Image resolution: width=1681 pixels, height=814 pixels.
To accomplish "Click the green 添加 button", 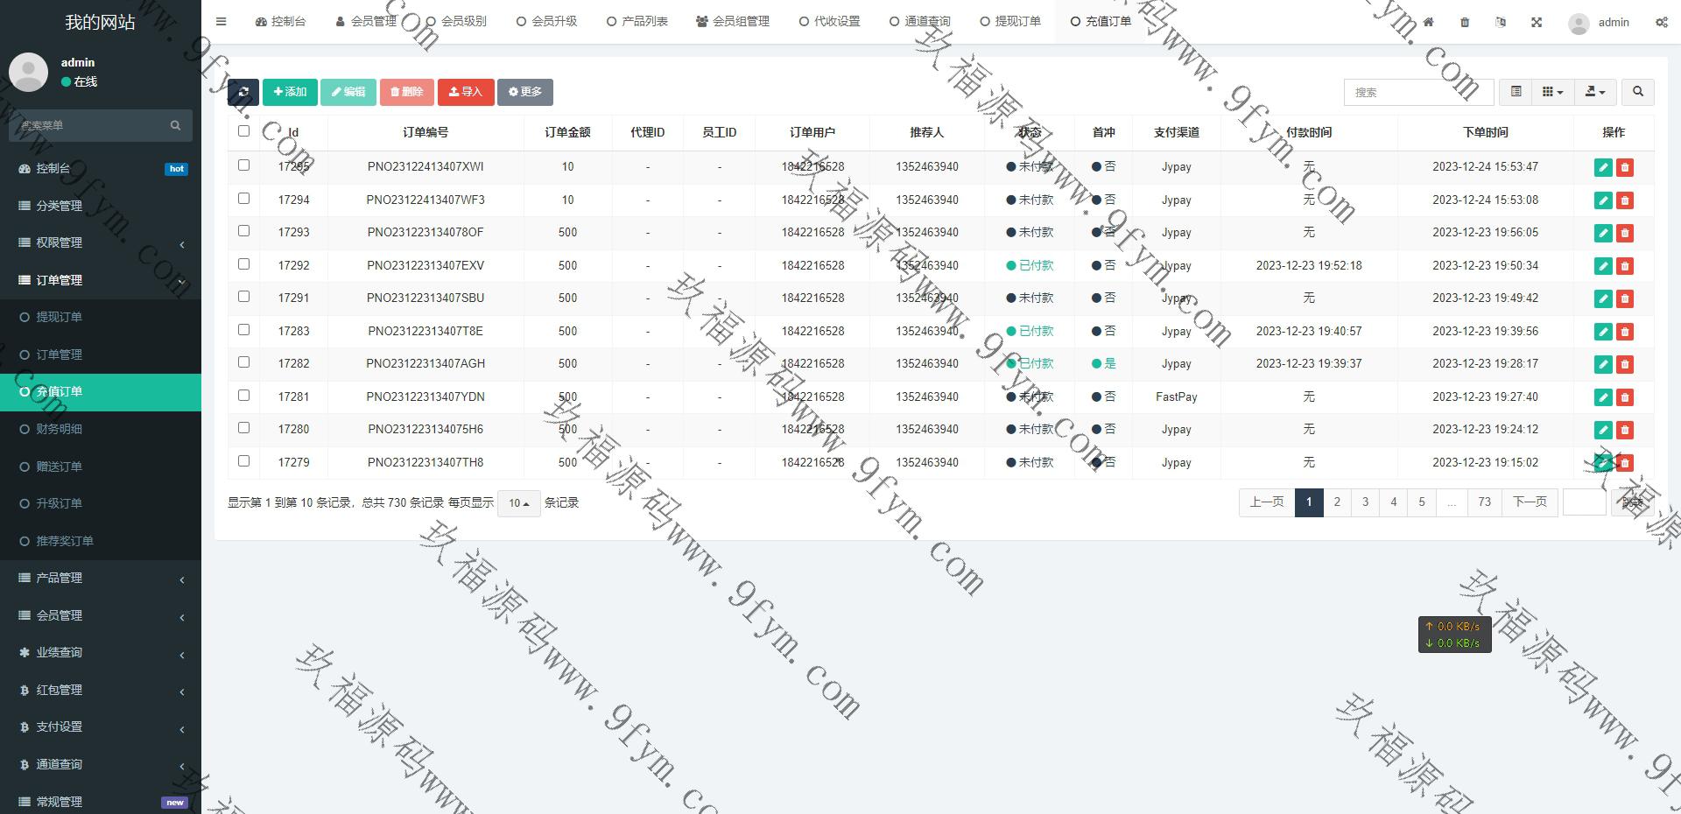I will [x=290, y=92].
